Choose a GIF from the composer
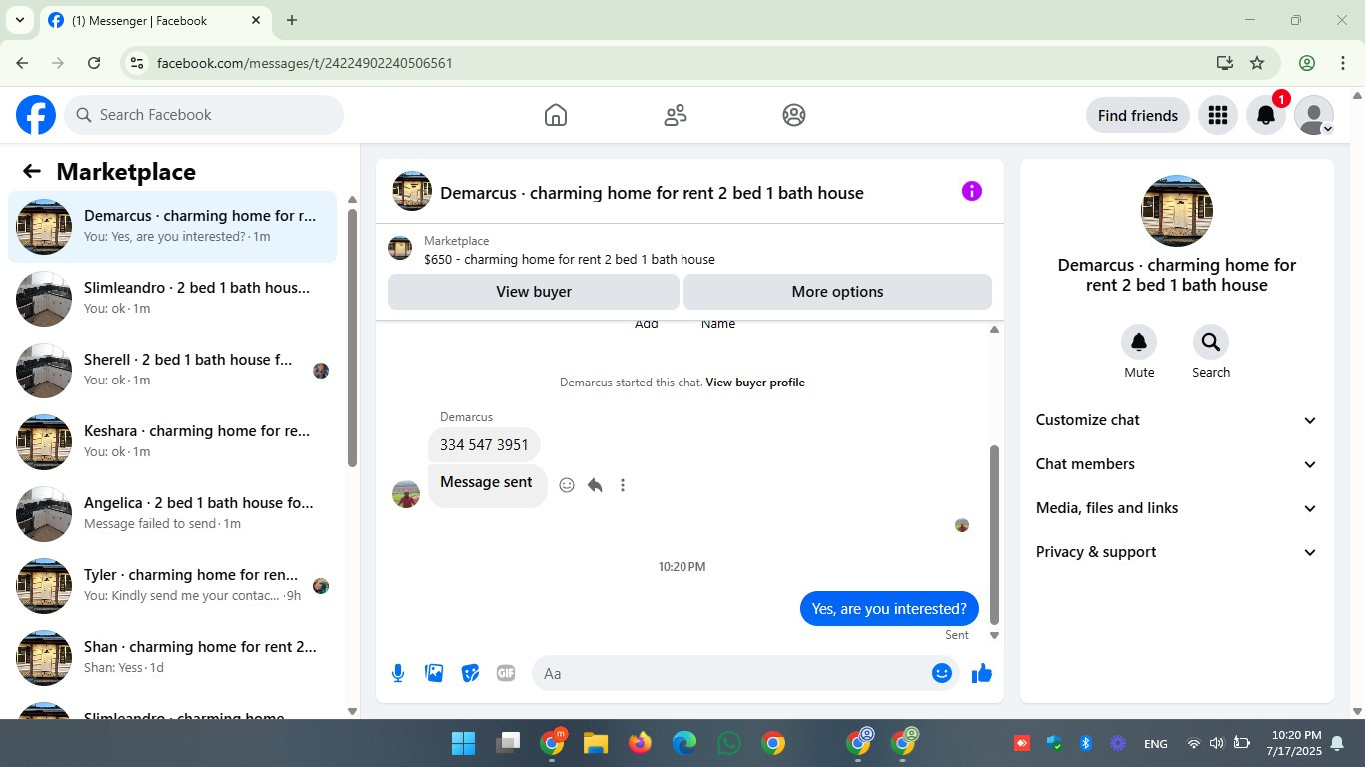Screen dimensions: 1365x767 506,673
